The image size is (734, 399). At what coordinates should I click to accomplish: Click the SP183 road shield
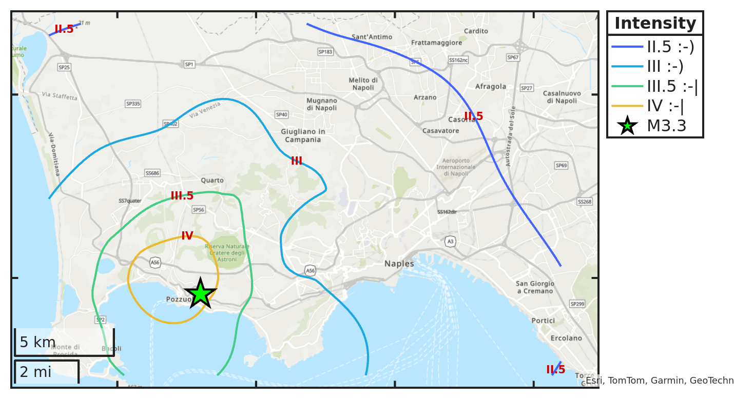tap(325, 52)
